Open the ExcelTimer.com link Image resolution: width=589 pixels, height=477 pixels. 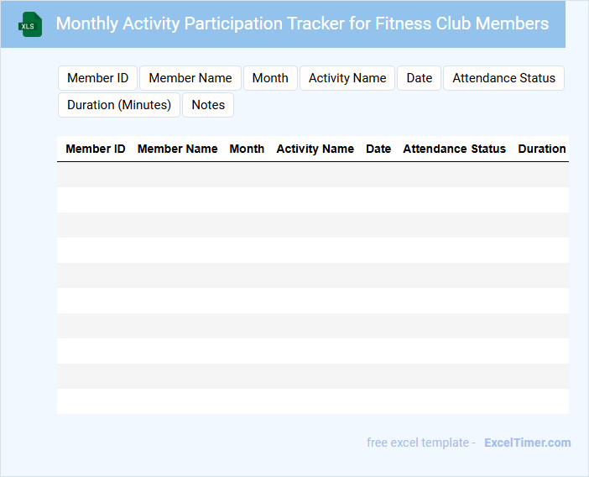pyautogui.click(x=527, y=443)
